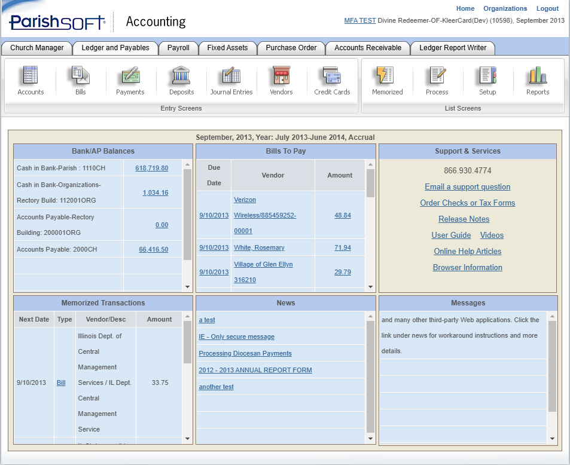
Task: Go to the Home link
Action: [465, 8]
